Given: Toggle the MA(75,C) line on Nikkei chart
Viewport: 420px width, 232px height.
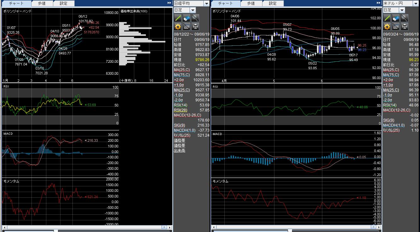Looking at the screenshot, I should (x=182, y=75).
